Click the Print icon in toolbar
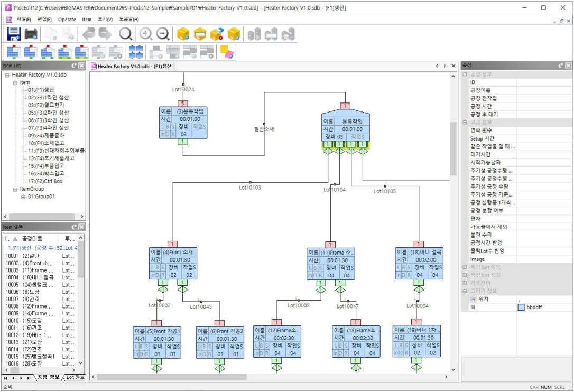 31,34
